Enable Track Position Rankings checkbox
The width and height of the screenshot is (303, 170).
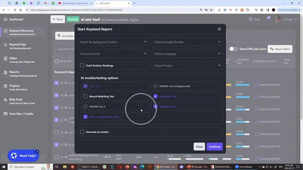82,66
